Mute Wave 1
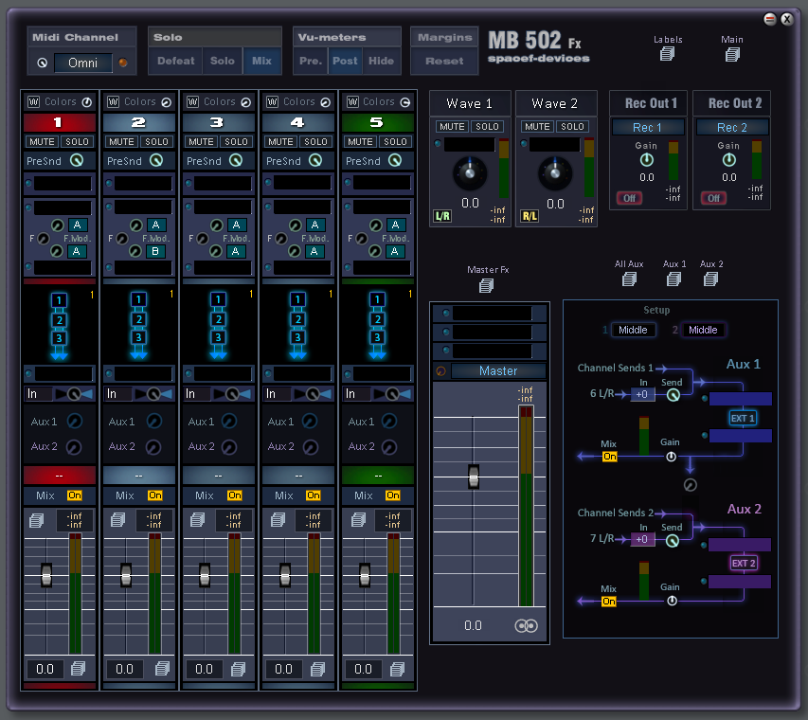 pos(452,126)
